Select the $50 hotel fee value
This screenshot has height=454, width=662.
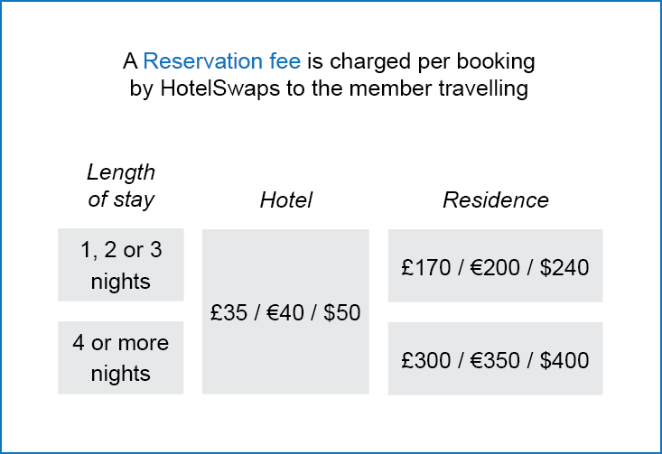click(x=342, y=312)
